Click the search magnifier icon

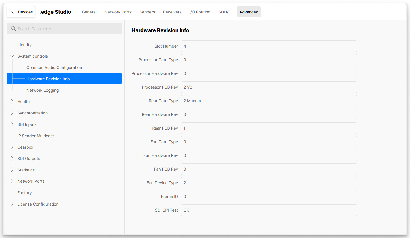click(13, 29)
